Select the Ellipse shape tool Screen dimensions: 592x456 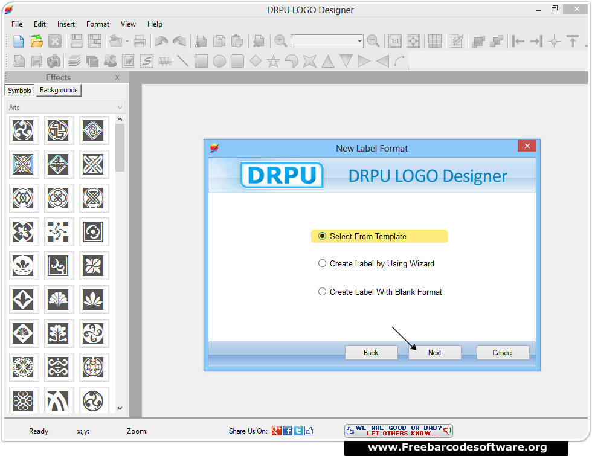click(219, 61)
